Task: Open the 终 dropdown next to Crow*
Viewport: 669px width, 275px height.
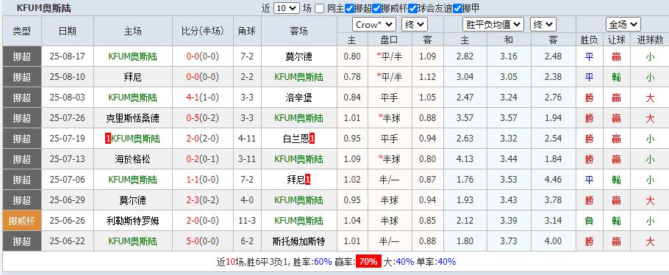Action: pos(415,24)
